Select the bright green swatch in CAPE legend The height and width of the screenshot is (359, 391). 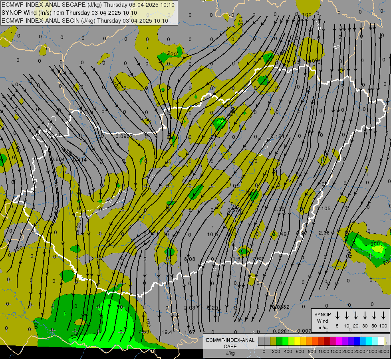[x=285, y=341]
